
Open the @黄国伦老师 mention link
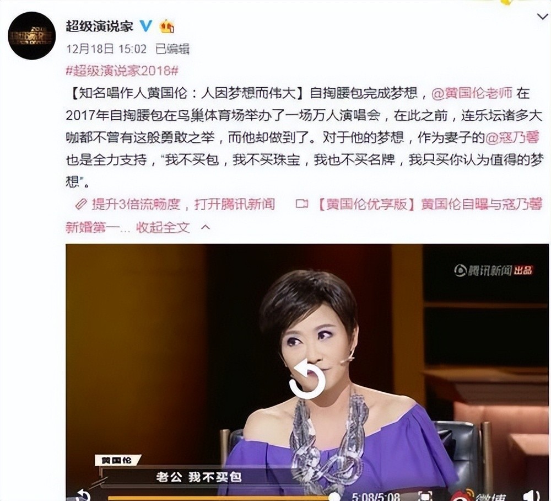472,93
